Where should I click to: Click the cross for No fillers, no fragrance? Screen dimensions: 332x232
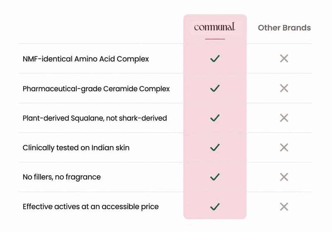[x=284, y=177]
